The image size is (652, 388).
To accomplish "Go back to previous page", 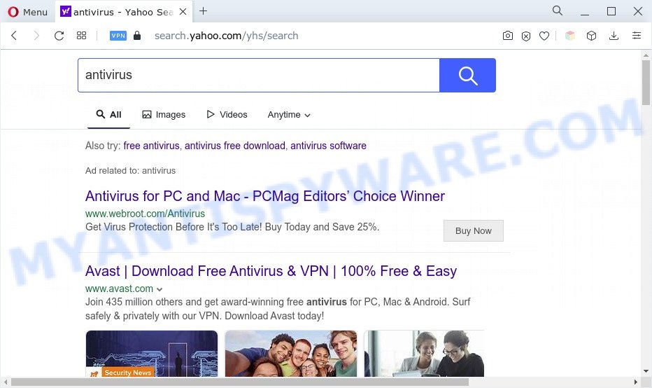I will coord(14,36).
